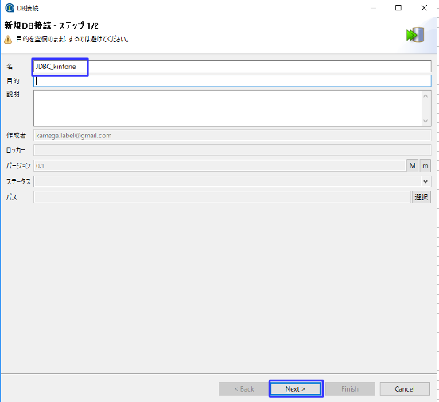Click the 名 label

(10, 67)
